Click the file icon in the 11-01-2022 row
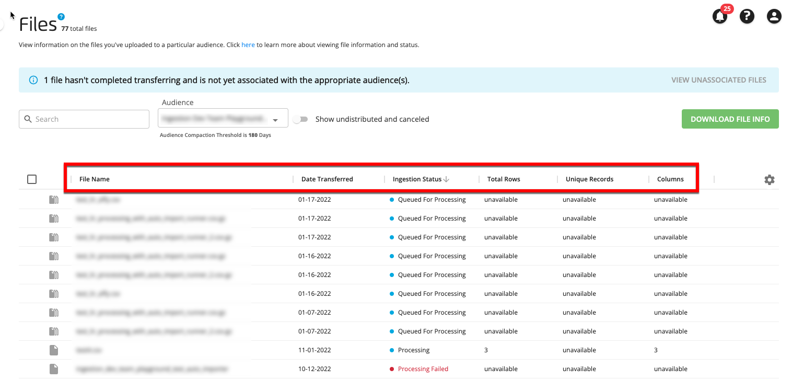 [x=54, y=350]
